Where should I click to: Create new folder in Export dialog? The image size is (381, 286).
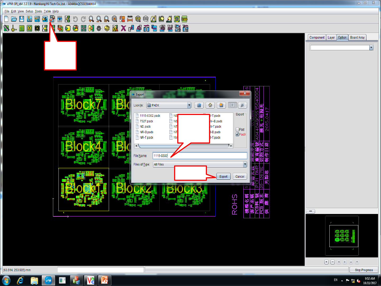tap(221, 105)
